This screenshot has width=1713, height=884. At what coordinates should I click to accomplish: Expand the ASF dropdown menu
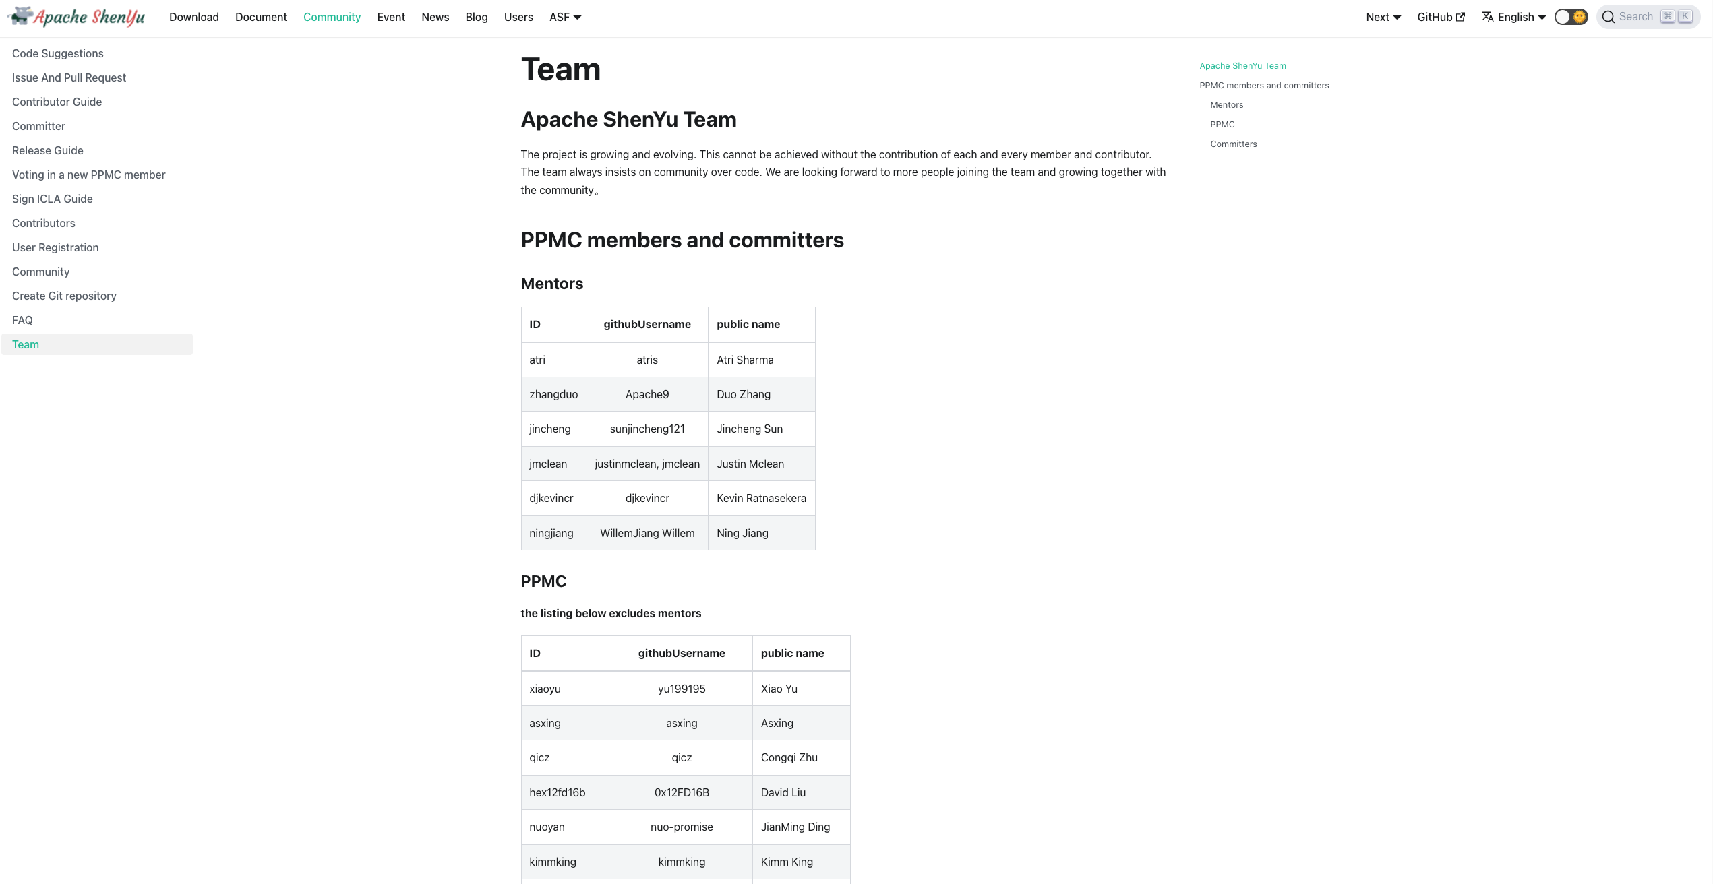(565, 17)
